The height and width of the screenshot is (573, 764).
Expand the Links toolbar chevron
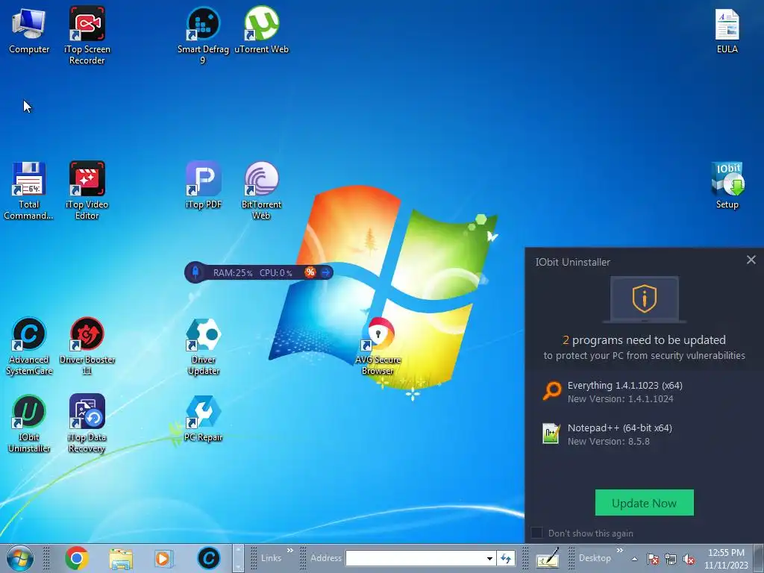tap(290, 551)
